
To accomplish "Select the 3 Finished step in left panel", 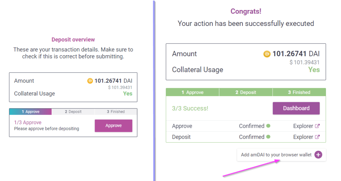I will (116, 112).
